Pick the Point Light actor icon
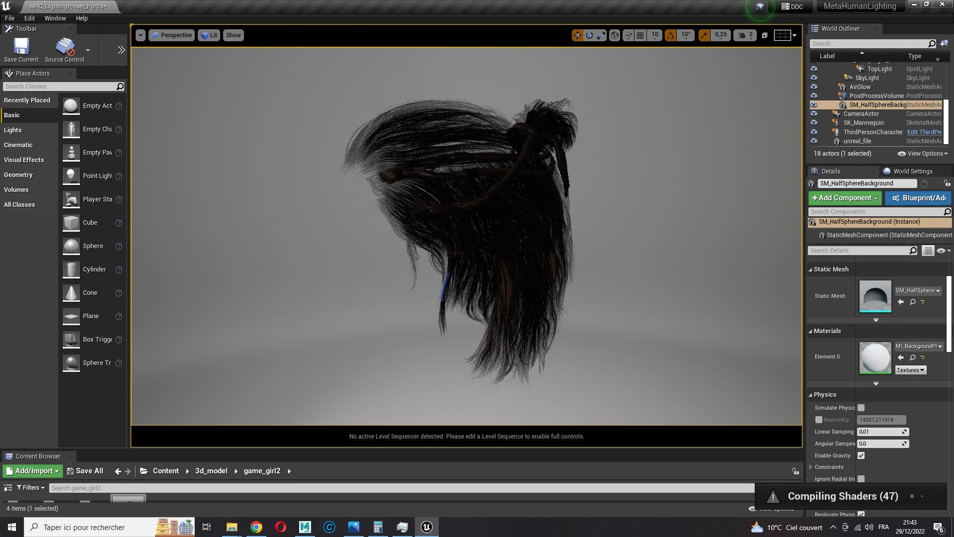Image resolution: width=954 pixels, height=537 pixels. coord(71,176)
